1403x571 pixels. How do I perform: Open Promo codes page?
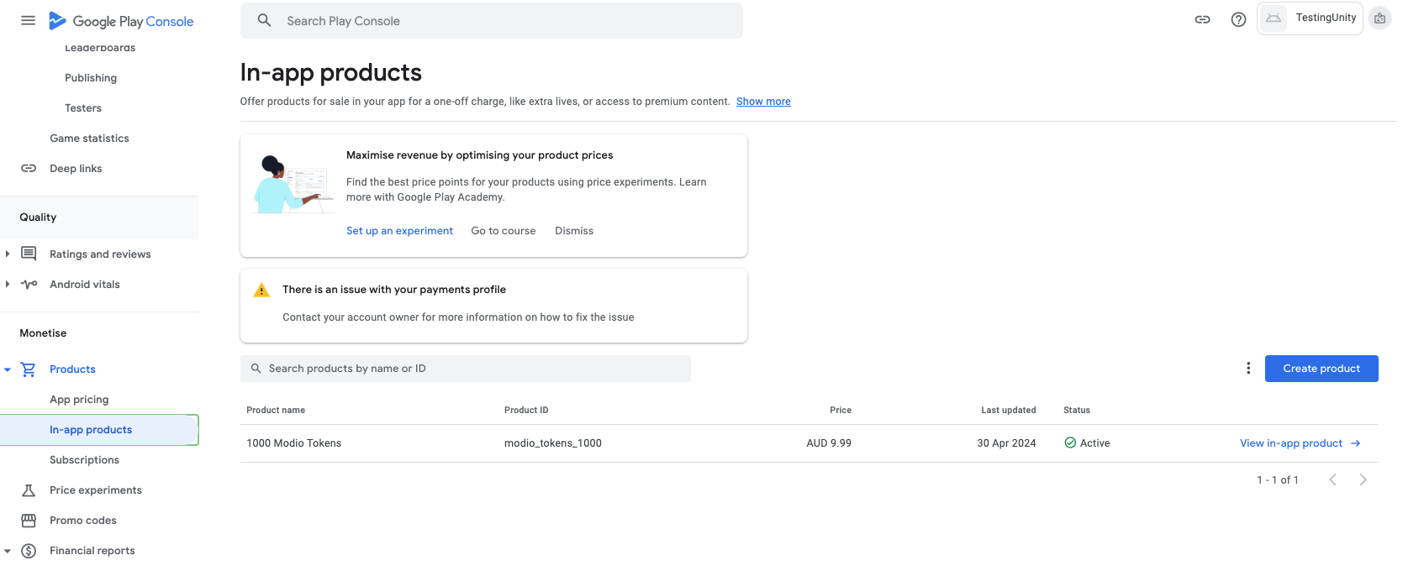coord(83,520)
